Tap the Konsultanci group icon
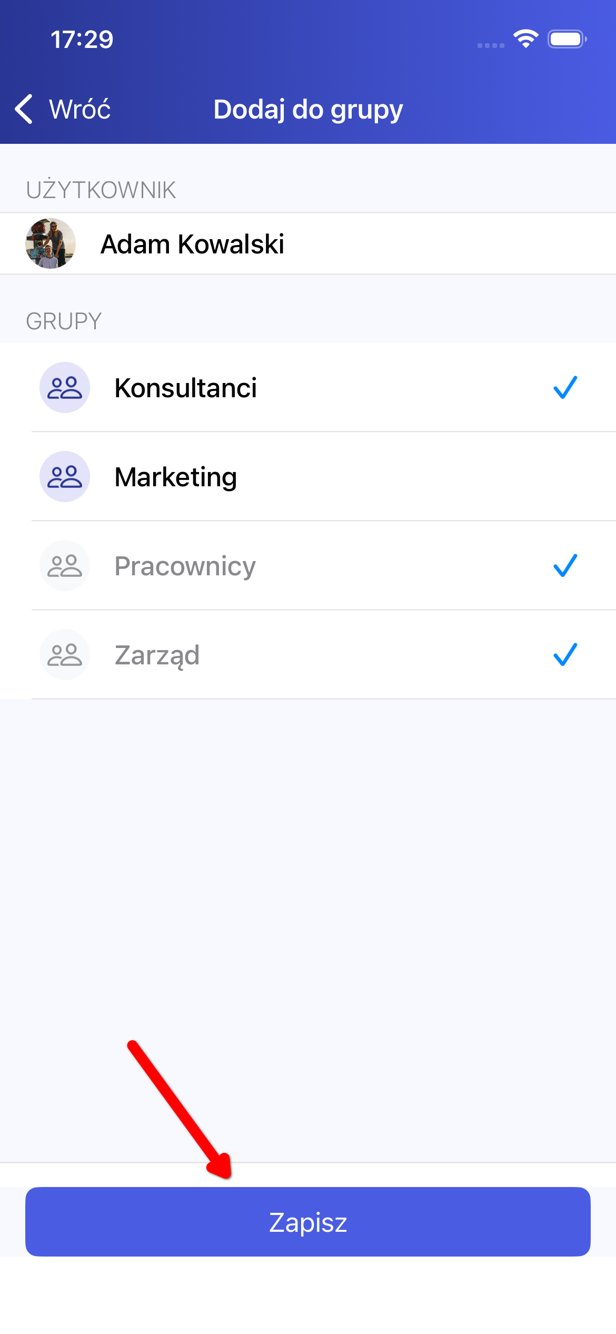This screenshot has height=1334, width=616. [65, 388]
